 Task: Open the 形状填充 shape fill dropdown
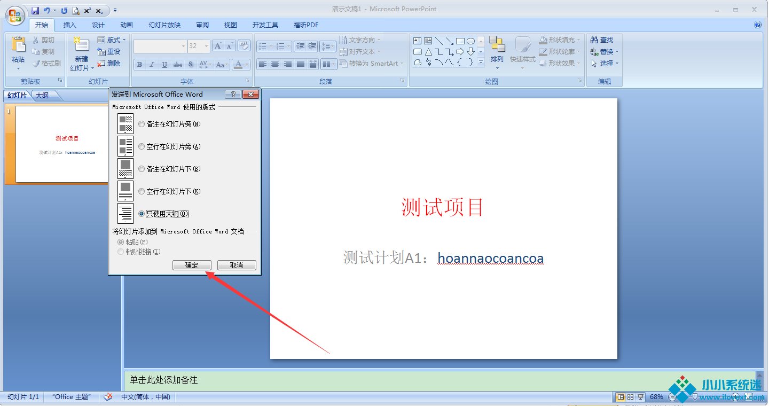click(x=578, y=40)
